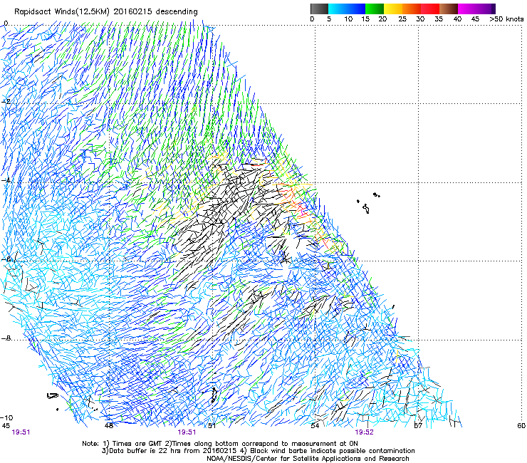Click the '48' longitude axis label

pos(109,426)
